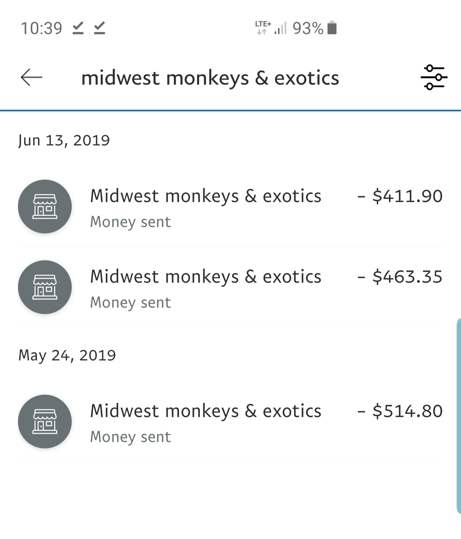Open the $463.35 Midwest monkeys payment

pos(230,287)
